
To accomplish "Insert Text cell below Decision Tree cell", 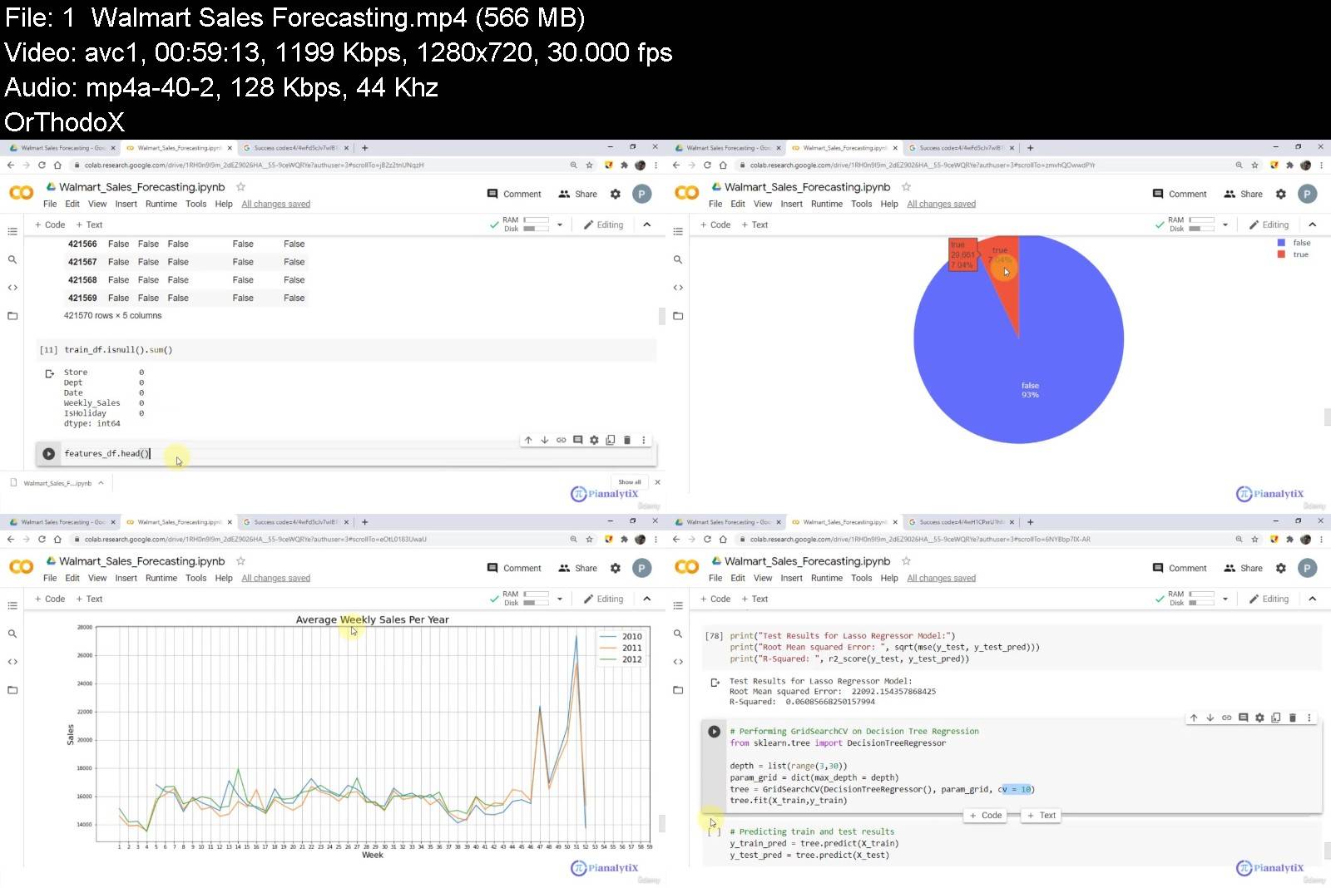I will pos(1042,816).
